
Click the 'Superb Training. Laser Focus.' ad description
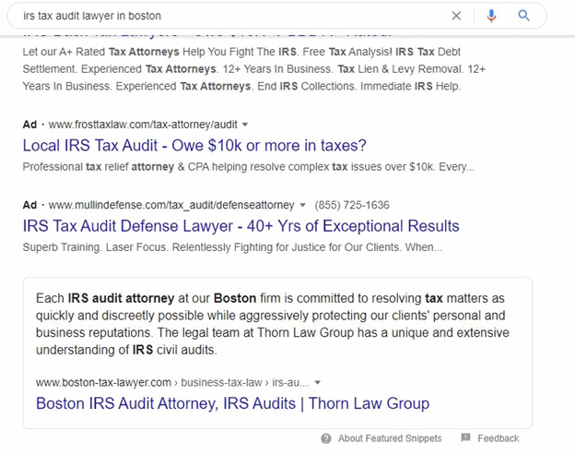click(x=232, y=247)
